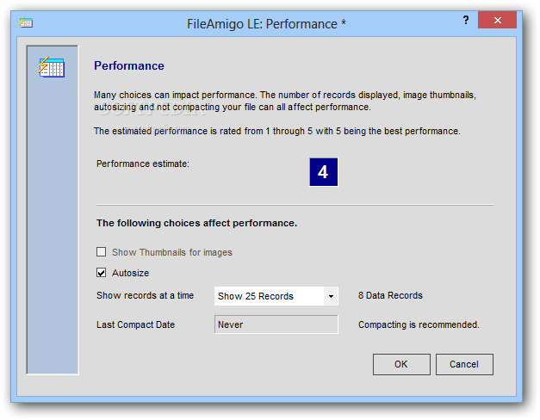Close the Performance dialog window
The height and width of the screenshot is (420, 540).
(x=497, y=20)
